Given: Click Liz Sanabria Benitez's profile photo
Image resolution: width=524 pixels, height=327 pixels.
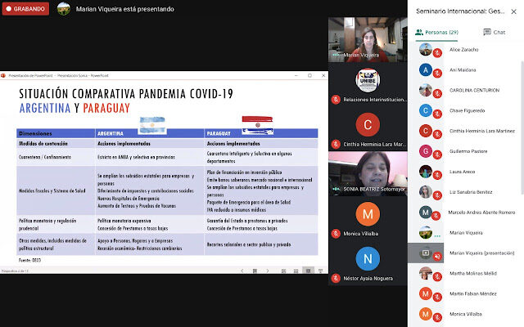Looking at the screenshot, I should (x=426, y=192).
